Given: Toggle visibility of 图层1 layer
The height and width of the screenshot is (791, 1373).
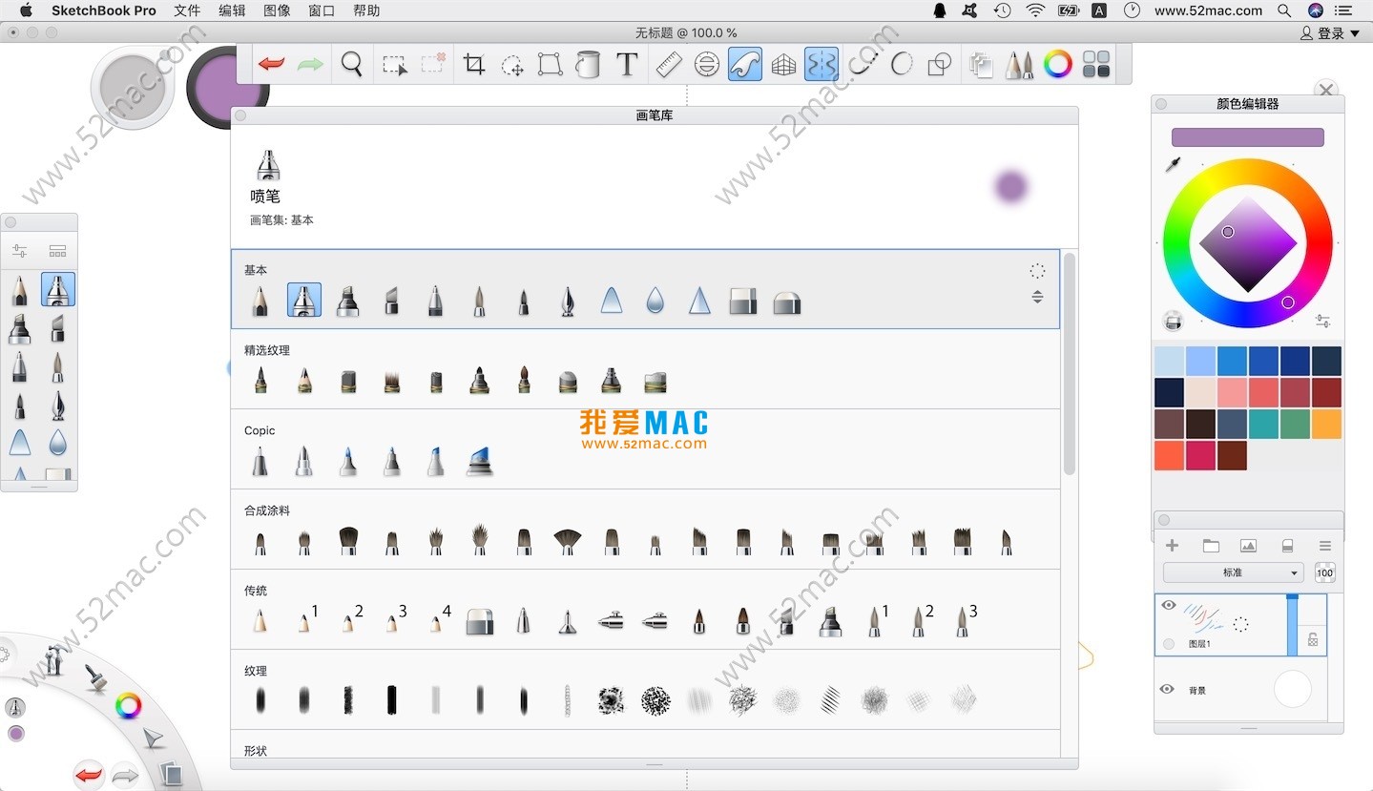Looking at the screenshot, I should point(1168,605).
